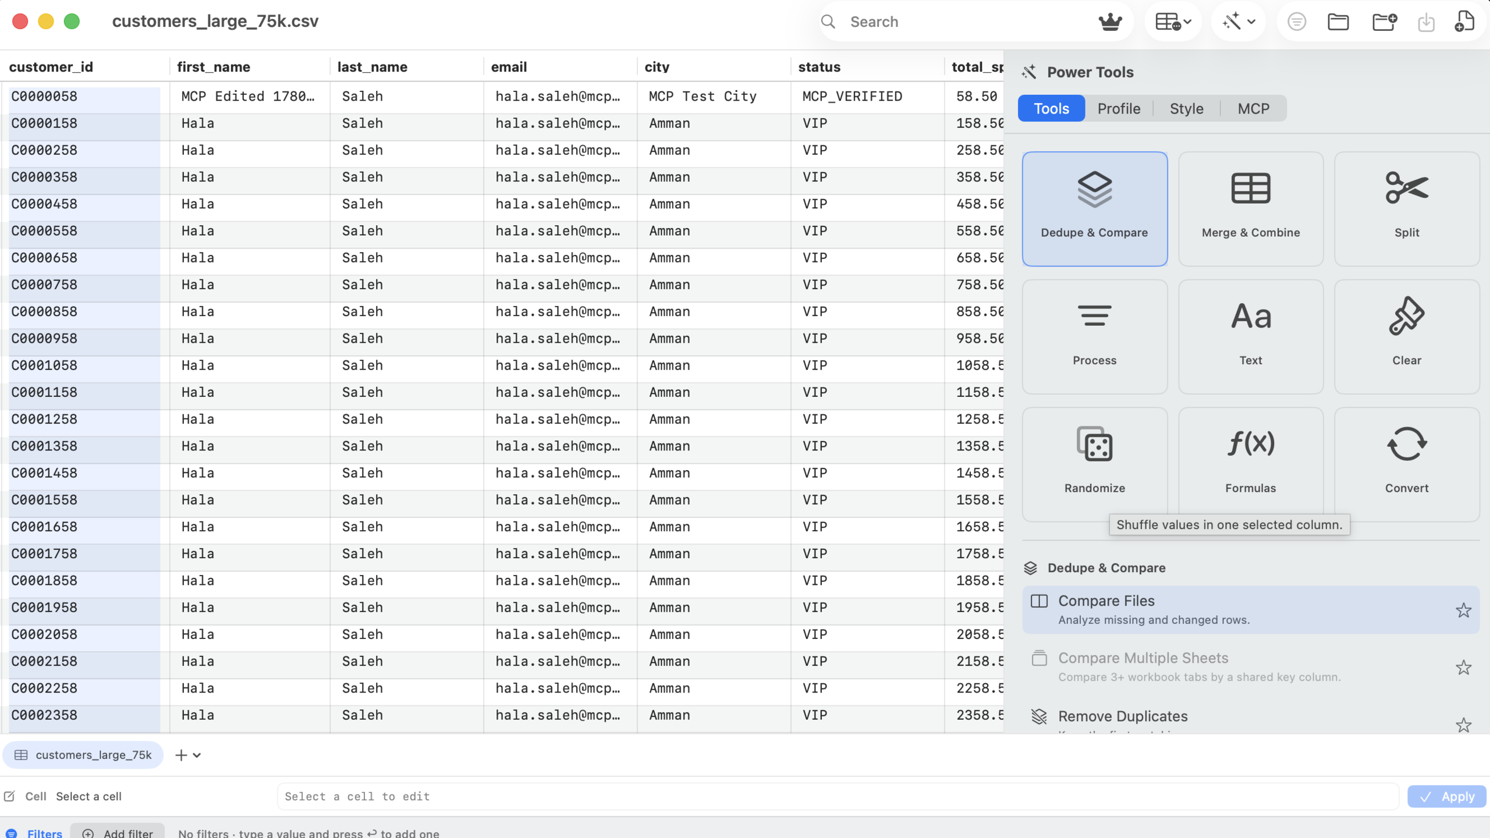The width and height of the screenshot is (1490, 838).
Task: Favorite Compare Files with its star
Action: click(1463, 610)
